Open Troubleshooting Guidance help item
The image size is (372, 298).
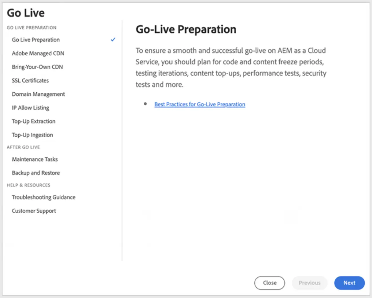pyautogui.click(x=43, y=197)
